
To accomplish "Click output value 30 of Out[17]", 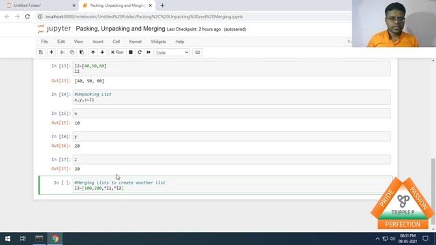I will [x=77, y=169].
